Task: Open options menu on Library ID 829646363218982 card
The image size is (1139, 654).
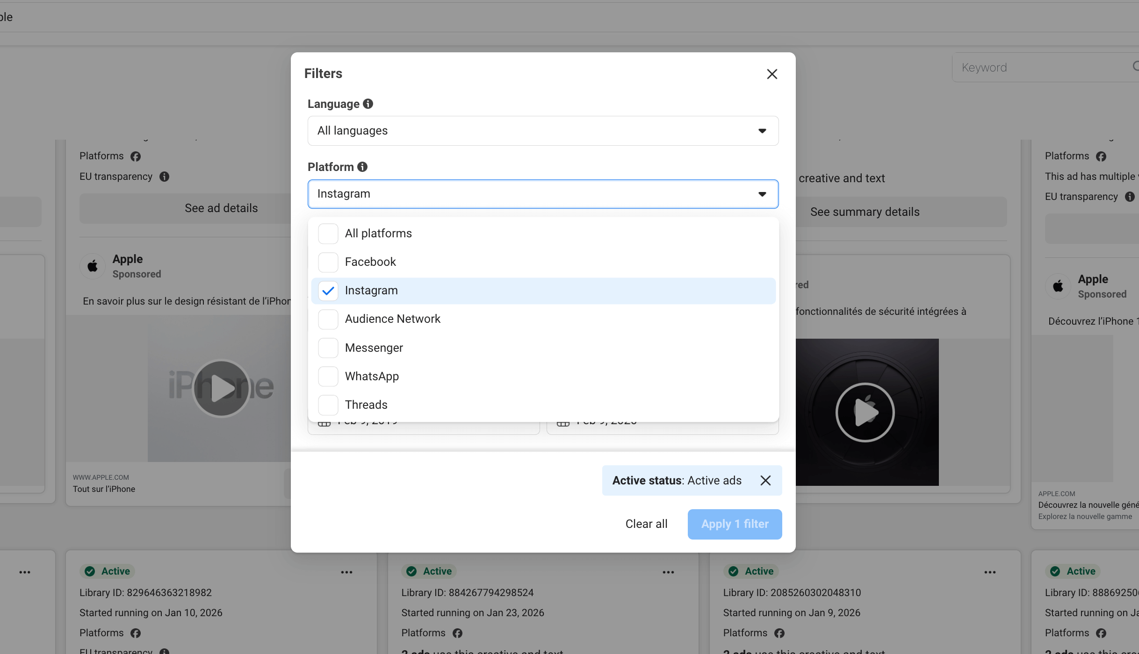Action: [346, 572]
